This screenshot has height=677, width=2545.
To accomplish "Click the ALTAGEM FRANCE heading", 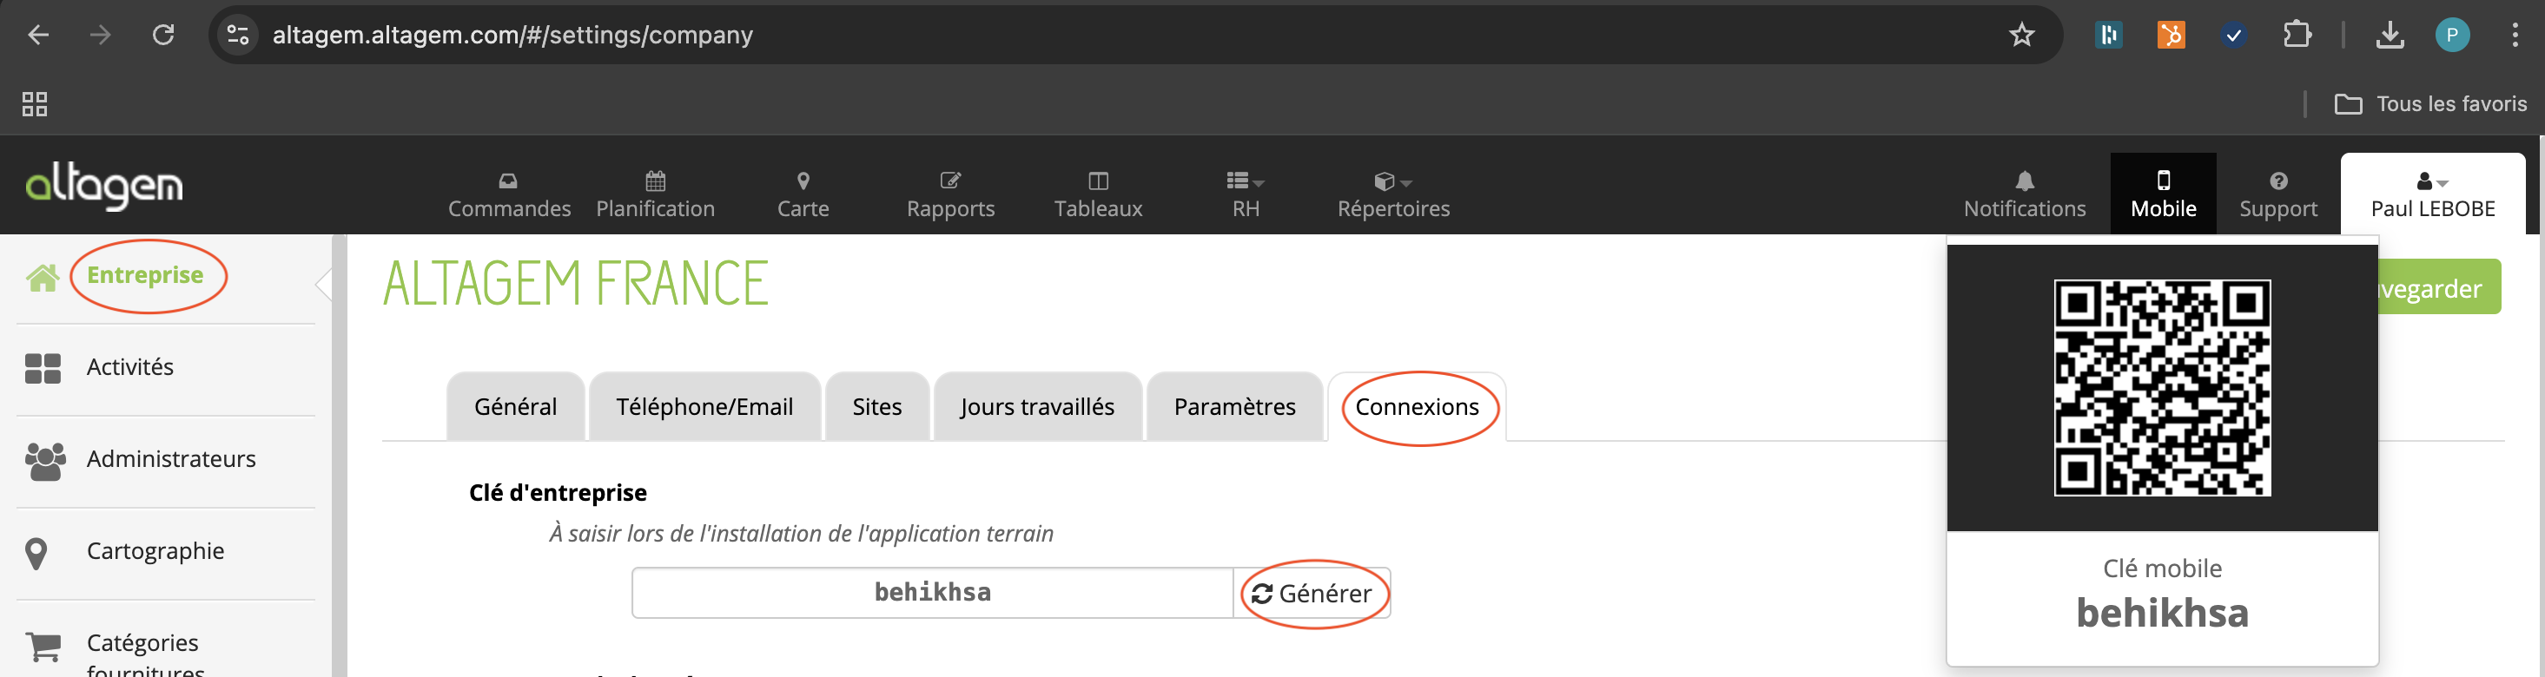I will [x=575, y=283].
